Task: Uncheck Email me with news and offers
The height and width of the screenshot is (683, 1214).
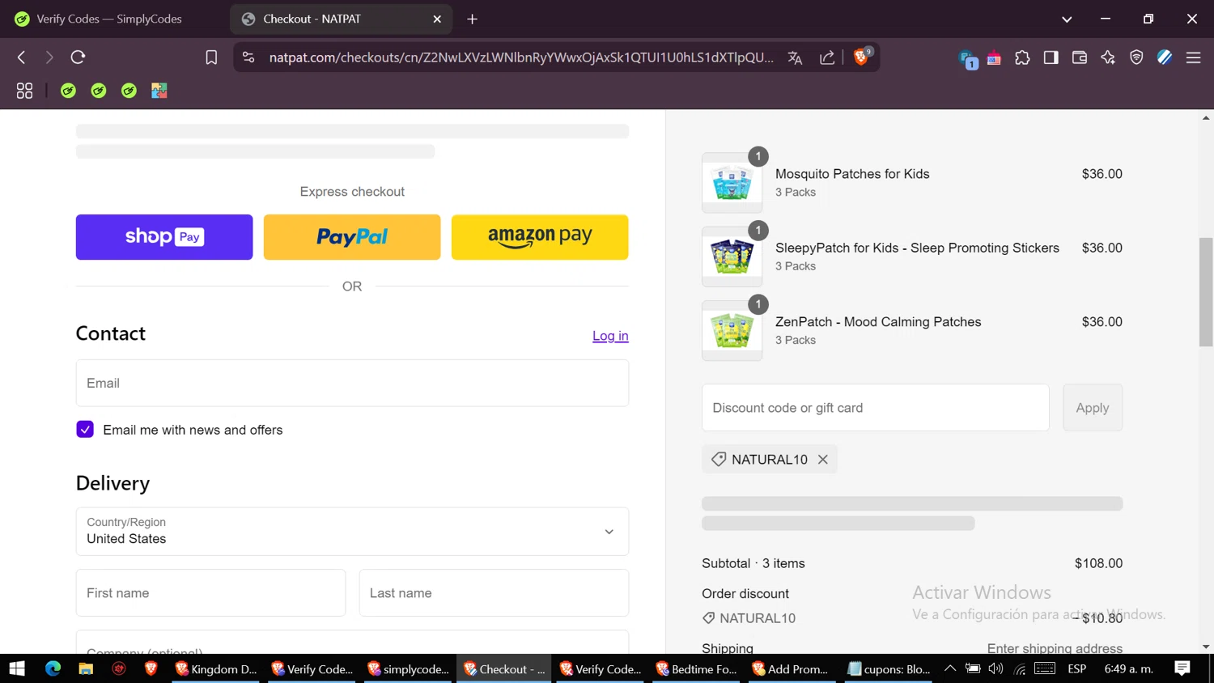Action: tap(85, 430)
